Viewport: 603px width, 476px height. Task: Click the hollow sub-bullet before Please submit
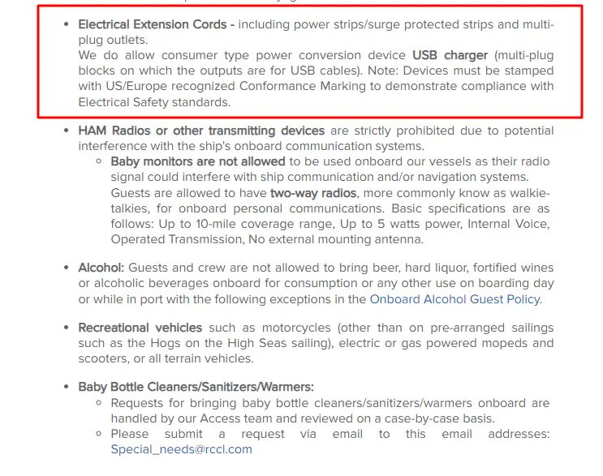99,434
